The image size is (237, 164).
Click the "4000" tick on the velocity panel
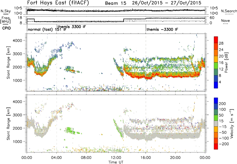17,102
